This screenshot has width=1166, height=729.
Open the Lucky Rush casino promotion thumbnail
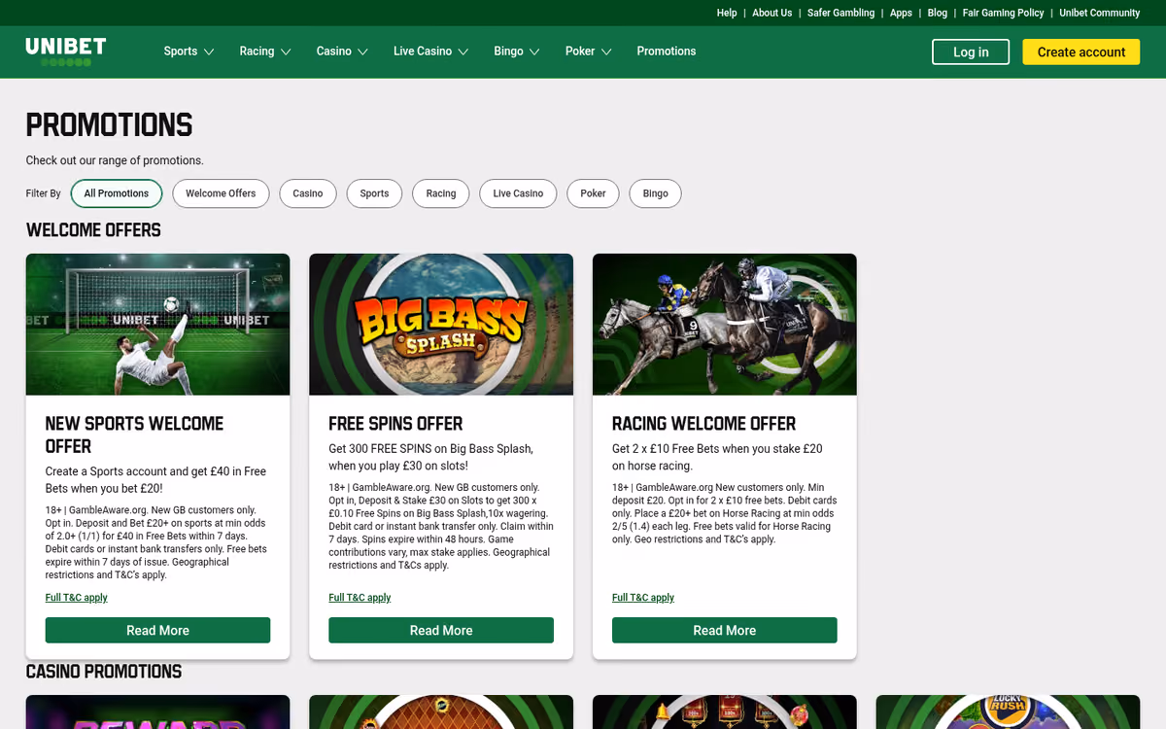tap(1008, 712)
